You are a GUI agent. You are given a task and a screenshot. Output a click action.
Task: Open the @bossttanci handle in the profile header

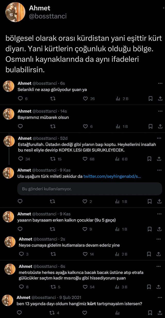click(48, 16)
